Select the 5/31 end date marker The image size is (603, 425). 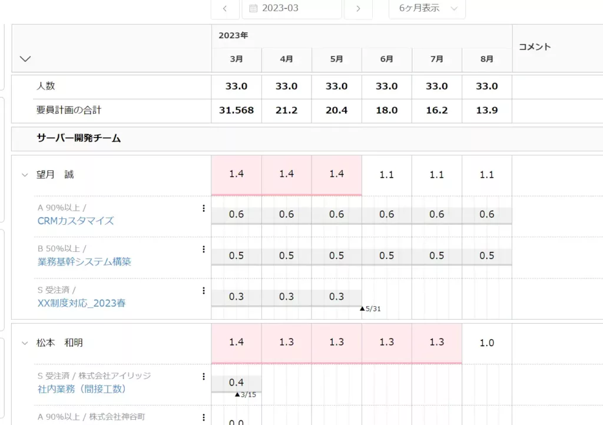(370, 308)
